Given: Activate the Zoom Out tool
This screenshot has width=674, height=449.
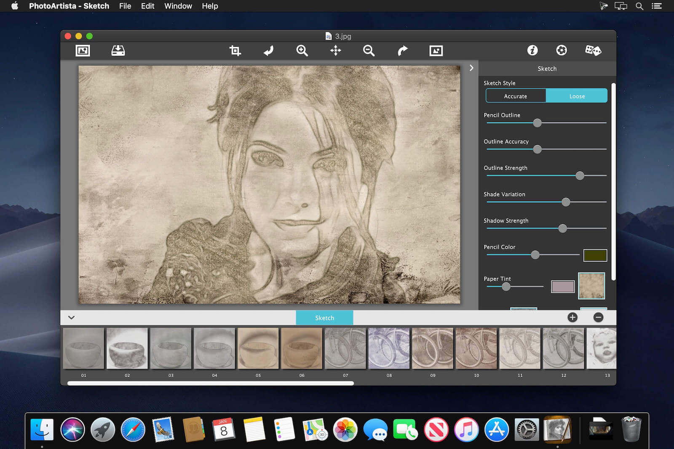Looking at the screenshot, I should pos(369,50).
